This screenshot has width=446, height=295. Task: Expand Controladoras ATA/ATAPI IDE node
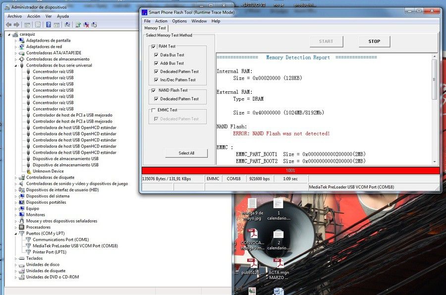tap(16, 53)
